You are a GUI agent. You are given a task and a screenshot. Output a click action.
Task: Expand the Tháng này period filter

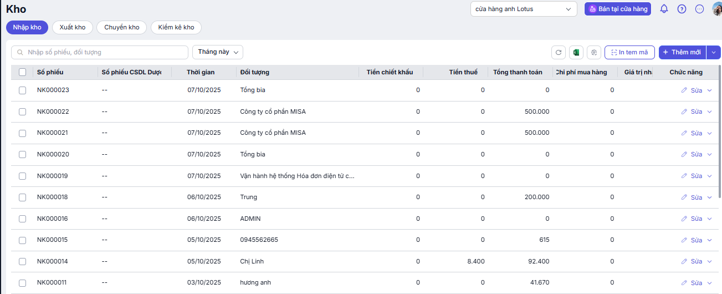(x=218, y=52)
